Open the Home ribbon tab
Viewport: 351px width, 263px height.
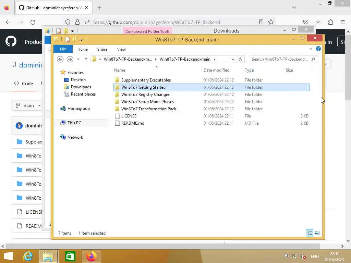82,49
